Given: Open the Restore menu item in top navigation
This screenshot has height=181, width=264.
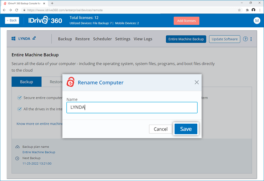Looking at the screenshot, I should [82, 39].
